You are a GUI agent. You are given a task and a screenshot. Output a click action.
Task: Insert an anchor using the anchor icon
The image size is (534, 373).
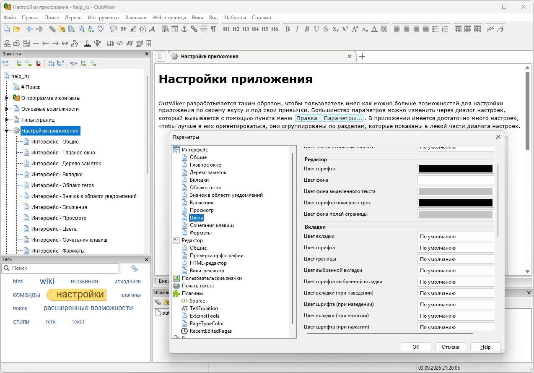[184, 29]
